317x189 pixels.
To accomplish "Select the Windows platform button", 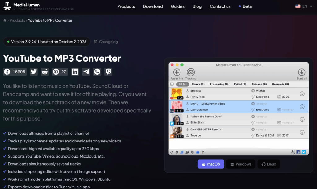I will (241, 164).
